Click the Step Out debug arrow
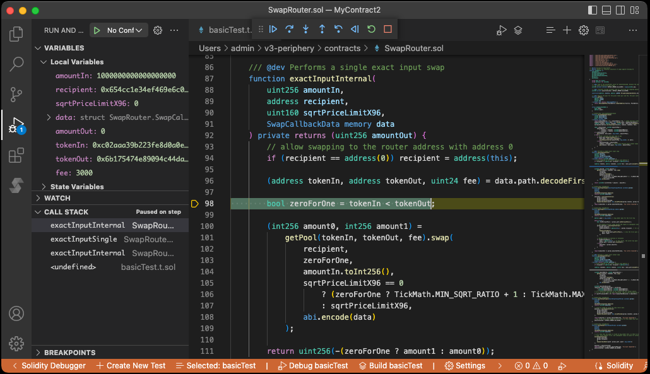 [x=322, y=29]
